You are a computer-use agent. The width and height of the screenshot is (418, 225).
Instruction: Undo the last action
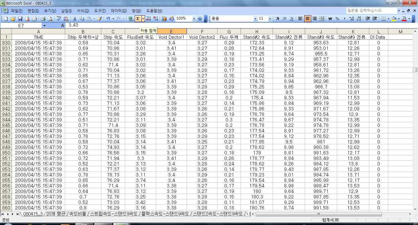click(x=108, y=19)
